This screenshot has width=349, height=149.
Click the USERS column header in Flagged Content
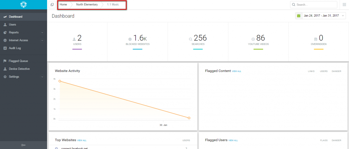[324, 71]
